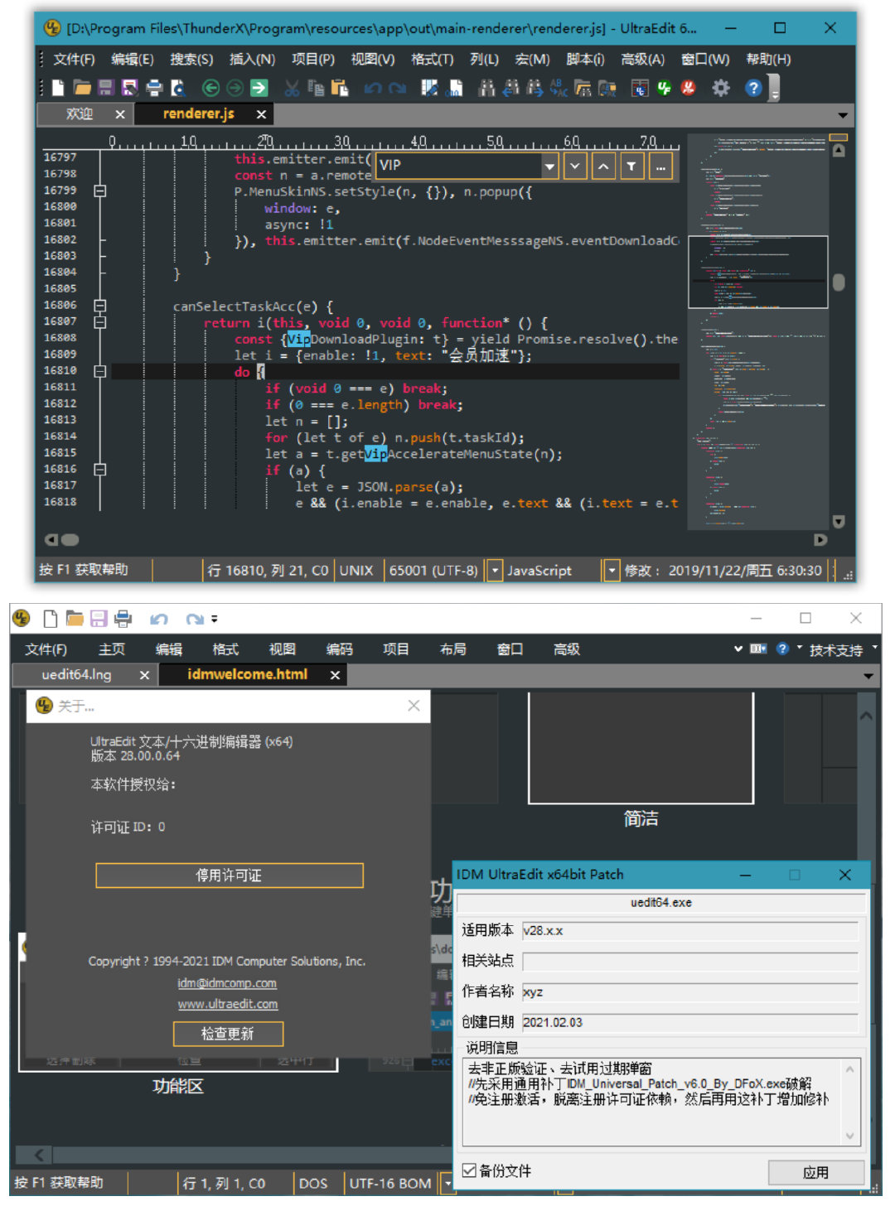
Task: Click horizontal scrollbar thumb in top editor
Action: [70, 540]
